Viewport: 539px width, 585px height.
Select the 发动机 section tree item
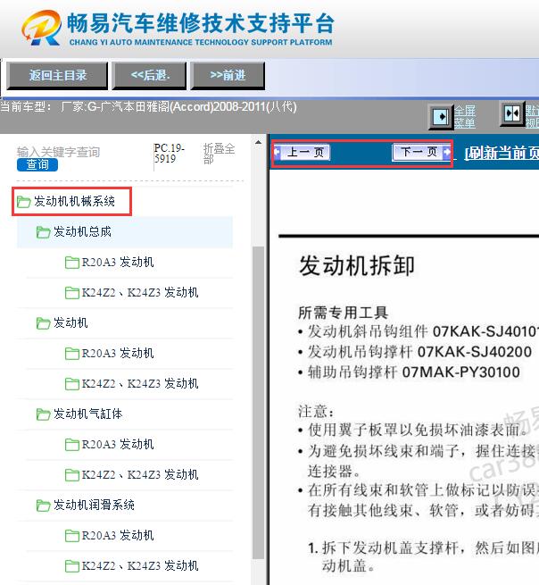[70, 322]
